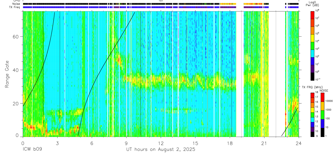Pick the red segment of TX FRQ colorbar

click(x=312, y=95)
